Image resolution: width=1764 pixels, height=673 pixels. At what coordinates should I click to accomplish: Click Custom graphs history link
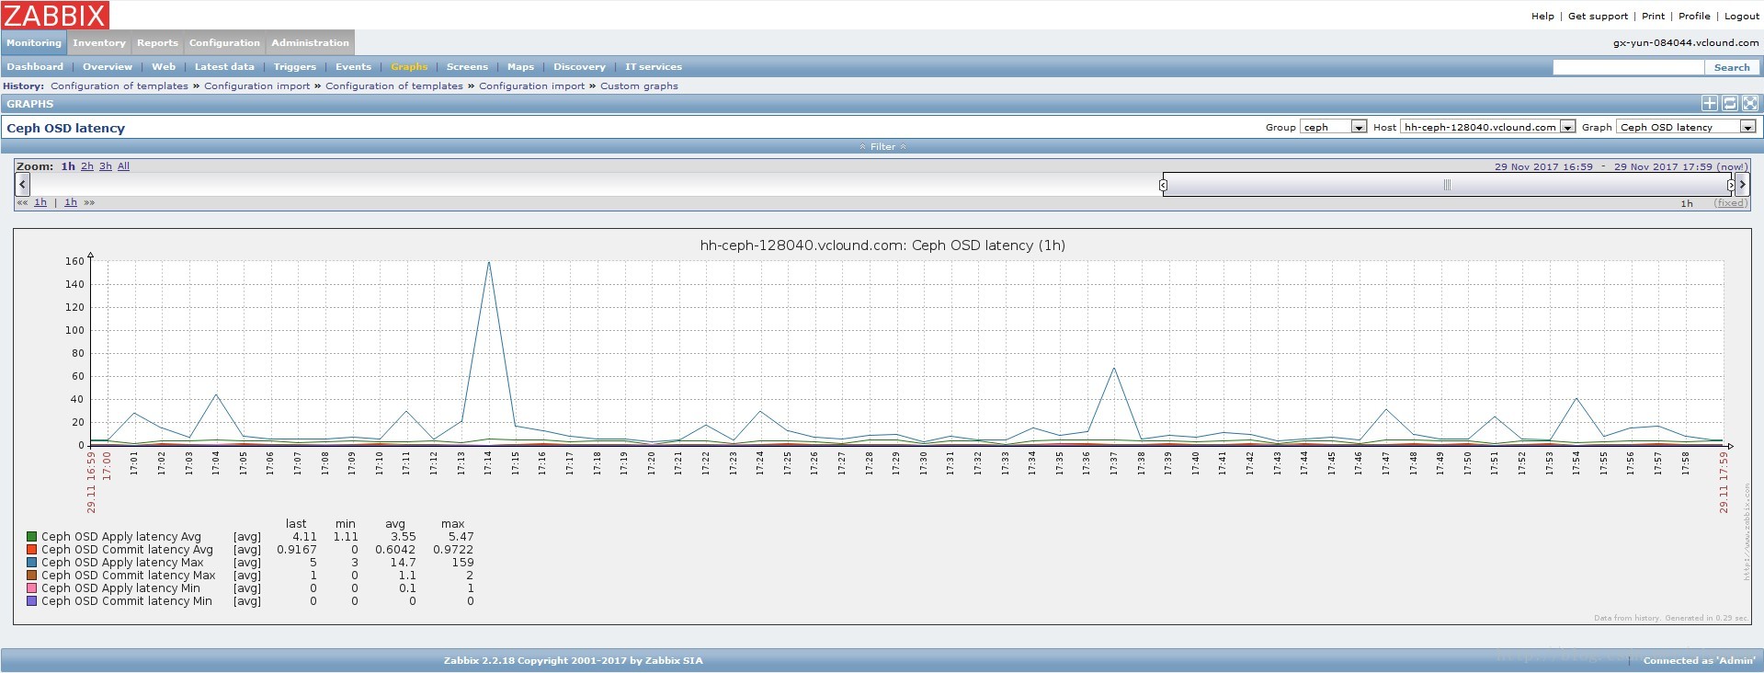[x=639, y=86]
